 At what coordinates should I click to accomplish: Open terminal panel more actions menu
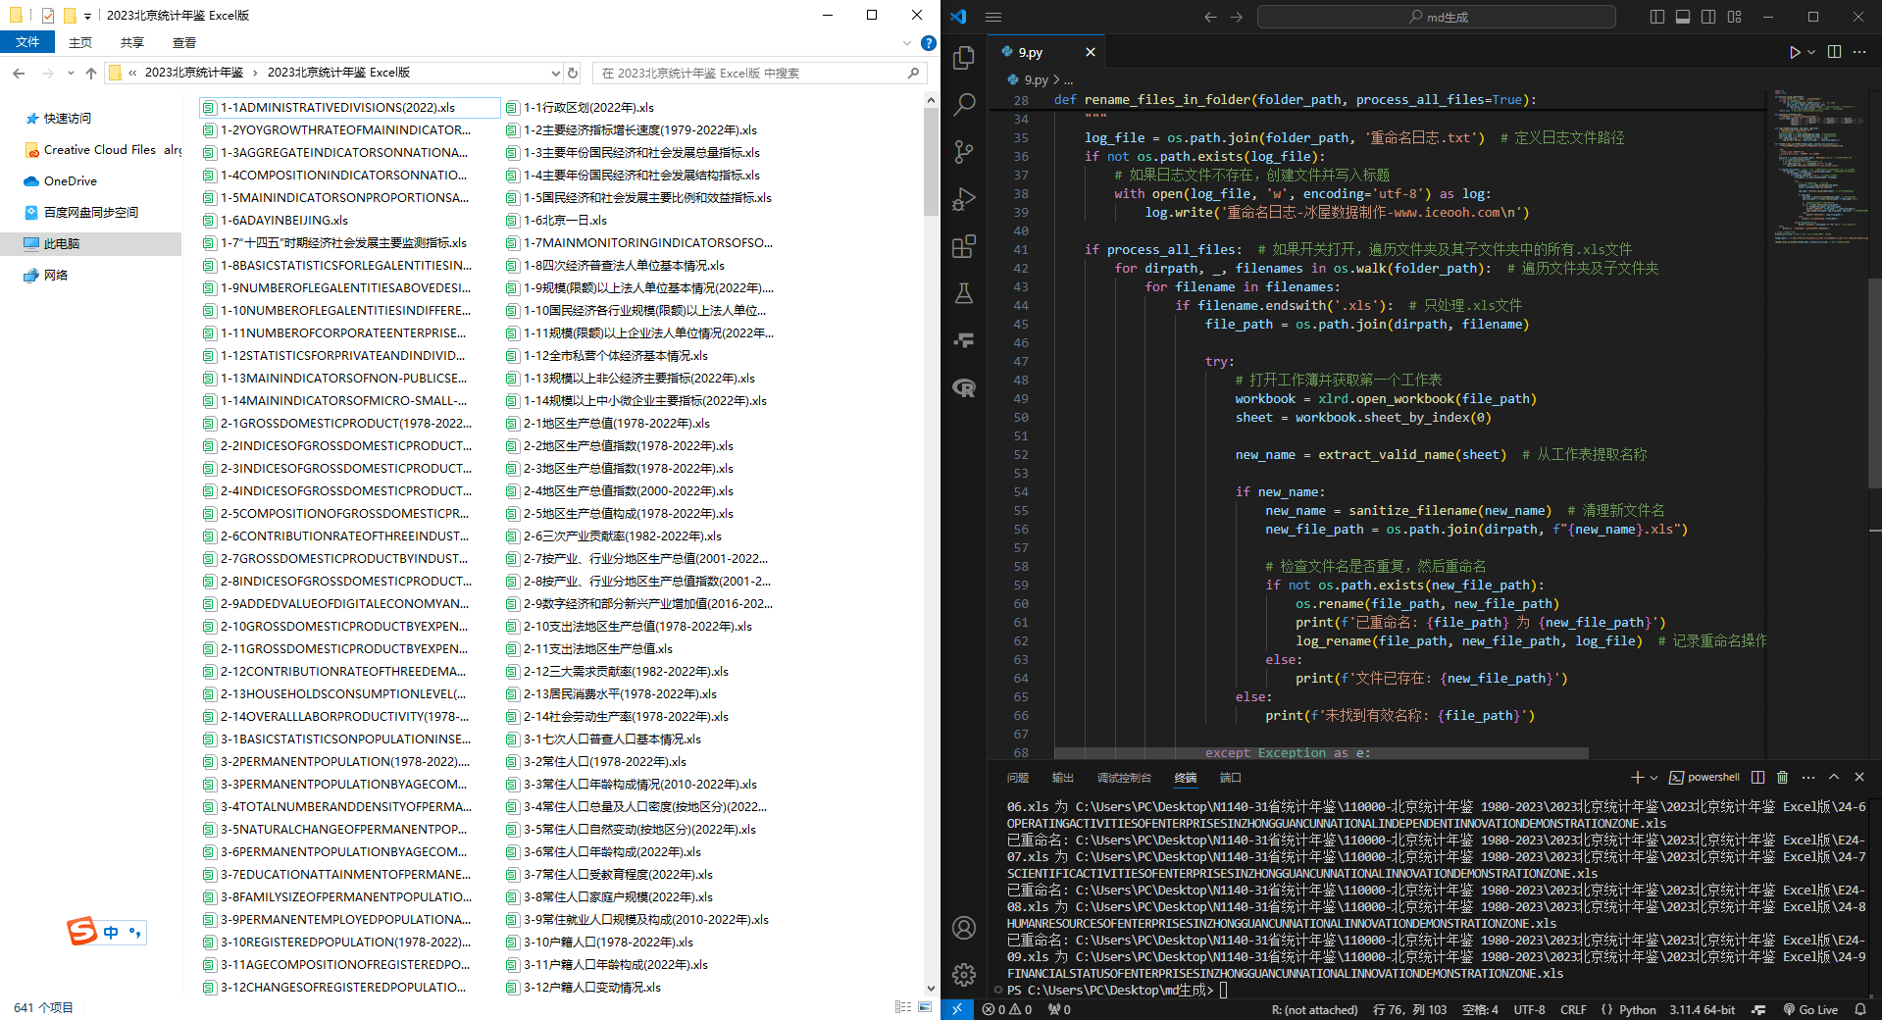click(x=1808, y=777)
